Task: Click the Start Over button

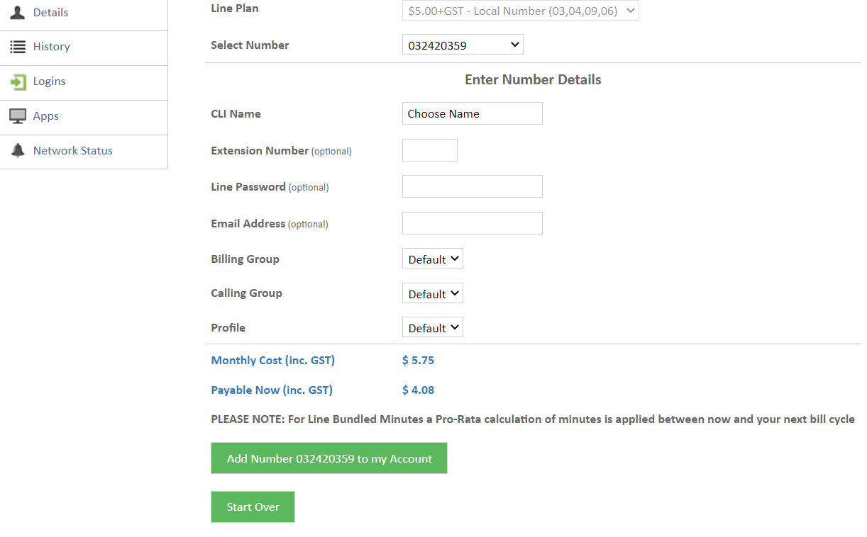Action: point(253,507)
